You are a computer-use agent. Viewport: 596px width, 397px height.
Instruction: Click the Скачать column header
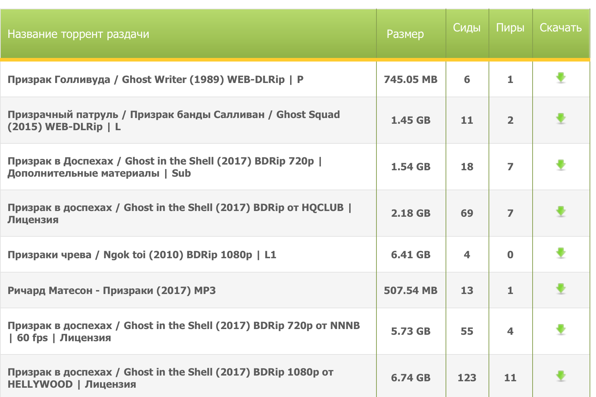pyautogui.click(x=561, y=28)
